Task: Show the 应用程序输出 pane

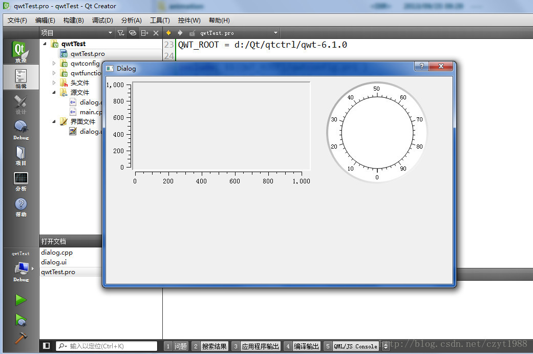Action: [x=256, y=346]
